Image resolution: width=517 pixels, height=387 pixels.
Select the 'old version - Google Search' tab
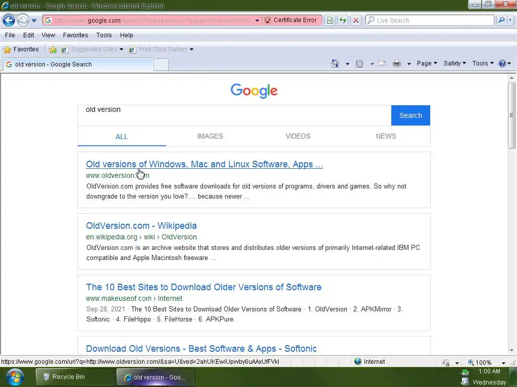(78, 64)
